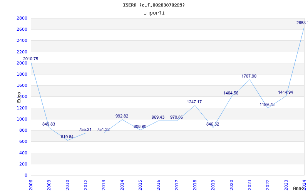
Task: Select the 2200 y-axis value
Action: pos(22,52)
